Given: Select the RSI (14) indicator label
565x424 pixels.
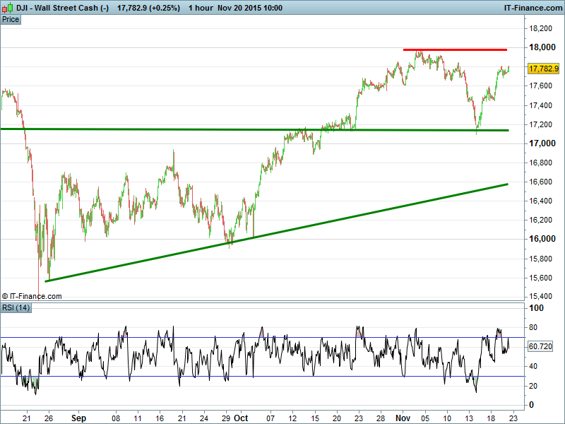Looking at the screenshot, I should pyautogui.click(x=16, y=307).
